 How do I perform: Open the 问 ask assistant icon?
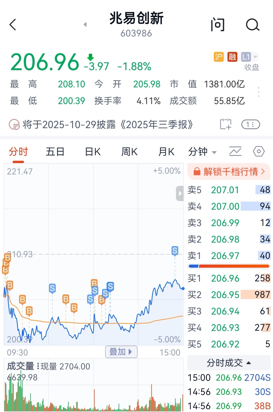[x=218, y=25]
